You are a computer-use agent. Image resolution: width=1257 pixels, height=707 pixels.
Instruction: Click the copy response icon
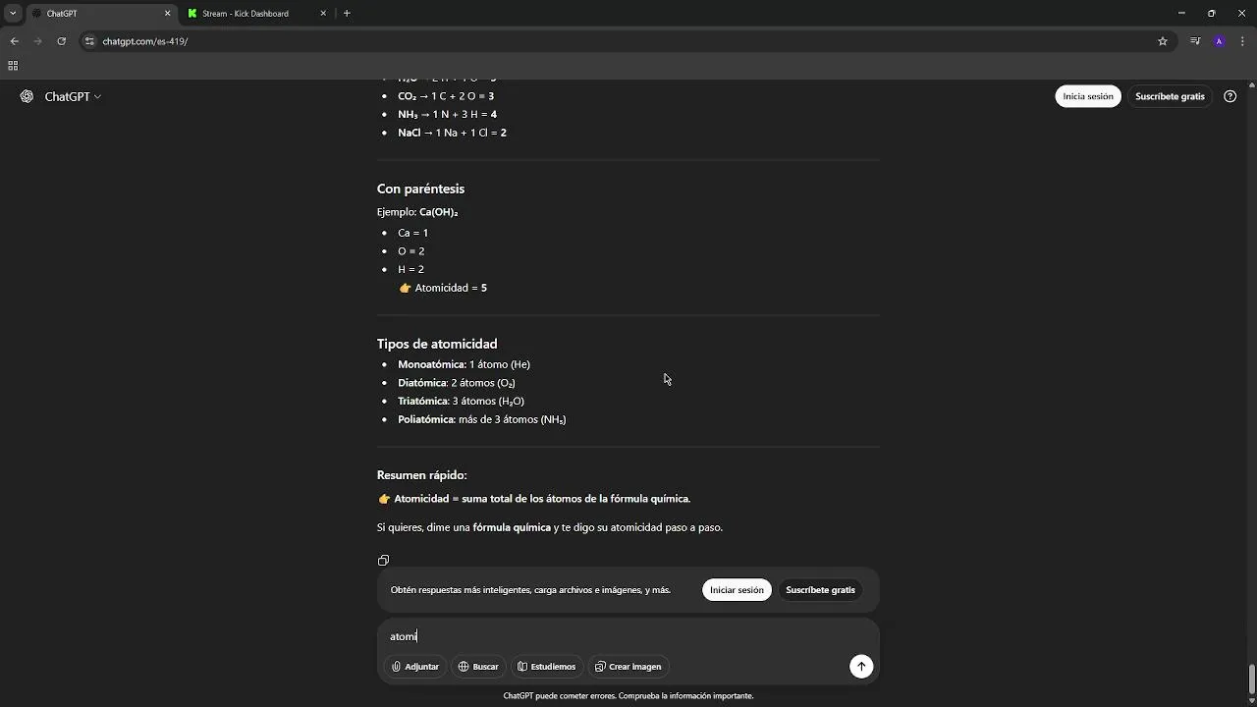click(383, 561)
